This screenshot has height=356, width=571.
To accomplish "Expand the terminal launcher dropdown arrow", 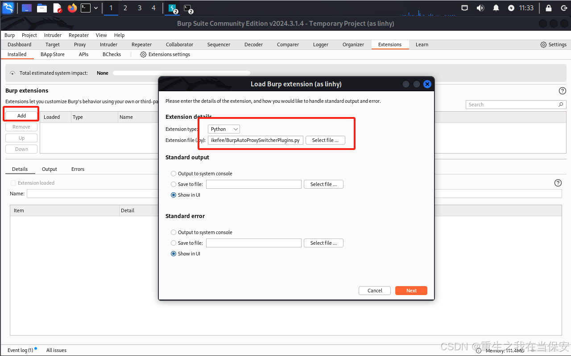I will tap(96, 8).
